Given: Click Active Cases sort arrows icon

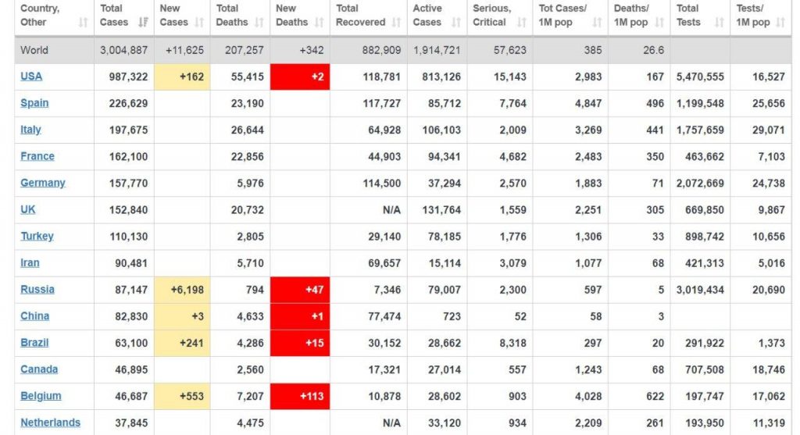Looking at the screenshot, I should [x=456, y=23].
